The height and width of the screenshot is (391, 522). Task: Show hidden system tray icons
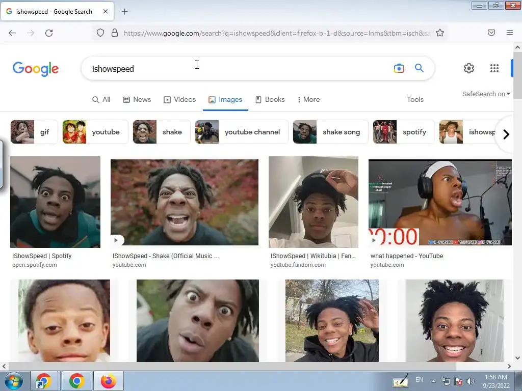pos(433,381)
